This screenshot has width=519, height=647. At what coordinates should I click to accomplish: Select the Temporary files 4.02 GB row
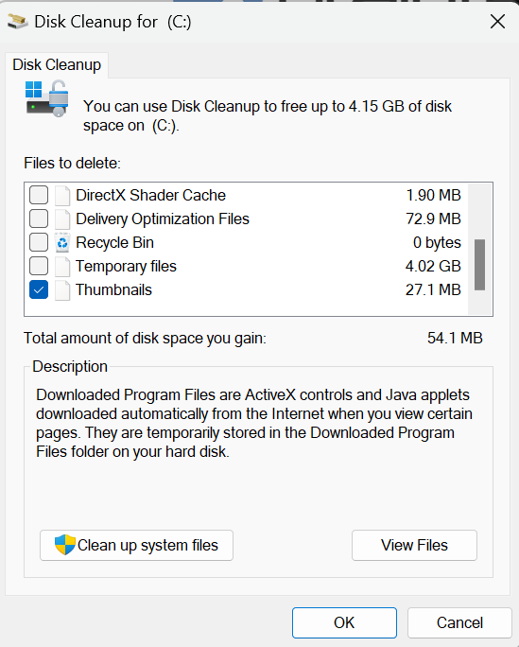[246, 266]
